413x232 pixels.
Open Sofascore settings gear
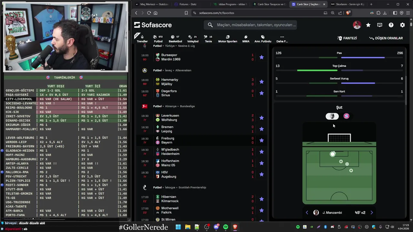pyautogui.click(x=402, y=25)
